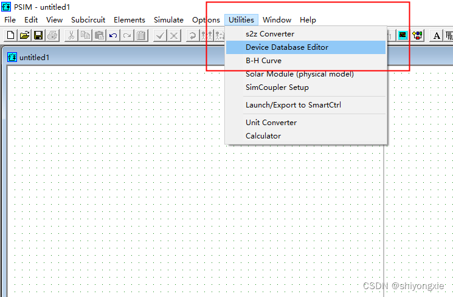Click the colored block diagram icon
This screenshot has height=297, width=453.
(x=417, y=35)
